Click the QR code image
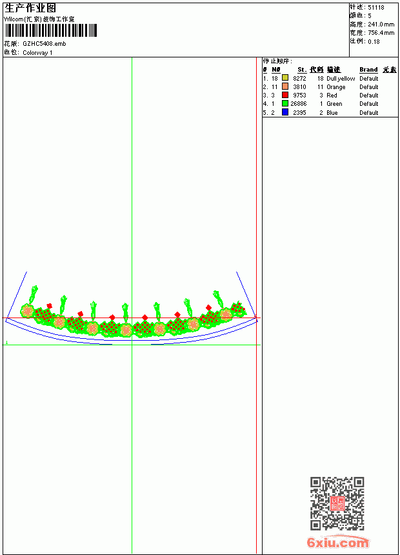The height and width of the screenshot is (555, 400). point(337,503)
